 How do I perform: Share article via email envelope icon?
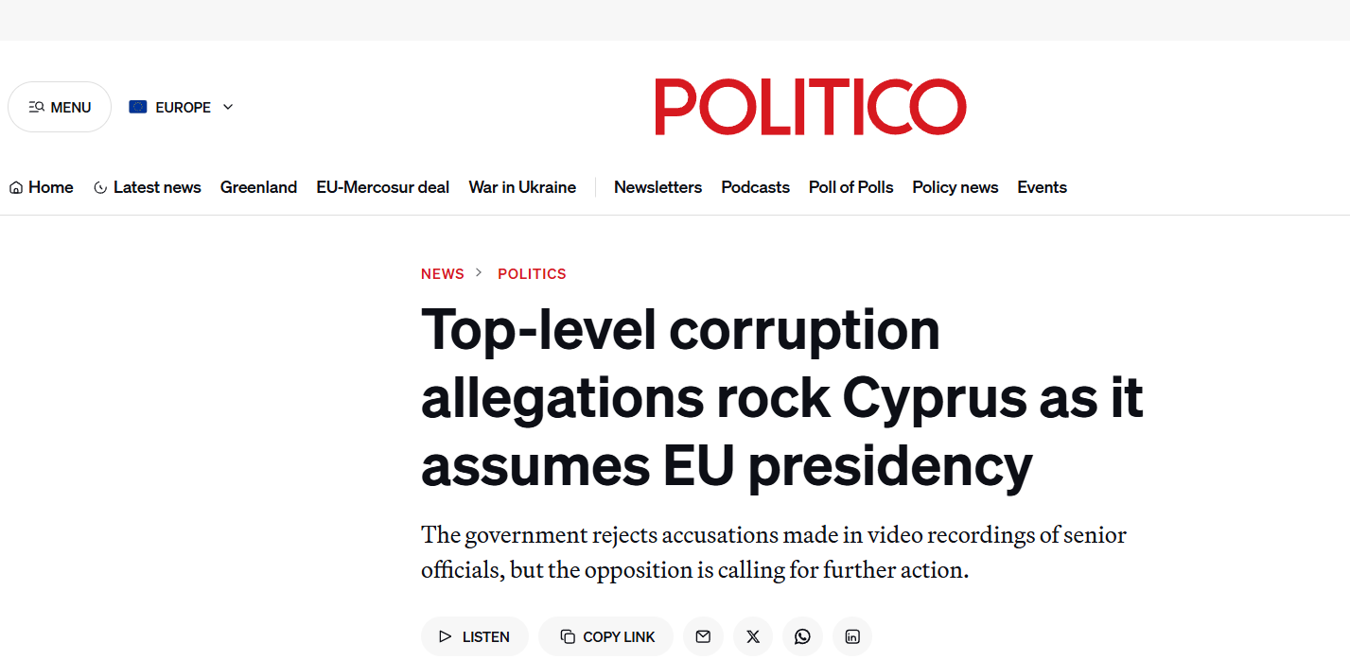coord(703,636)
